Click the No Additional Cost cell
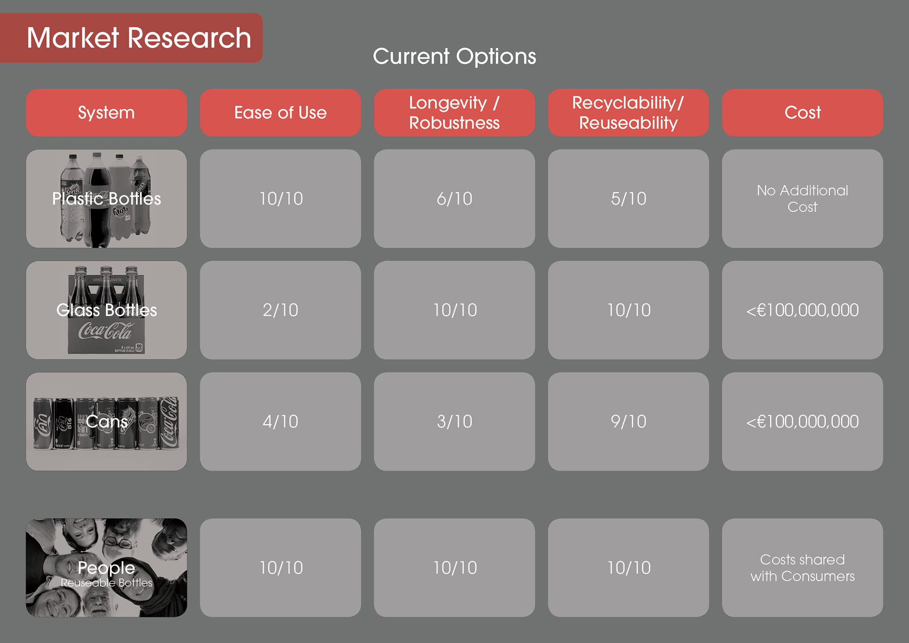 [802, 198]
